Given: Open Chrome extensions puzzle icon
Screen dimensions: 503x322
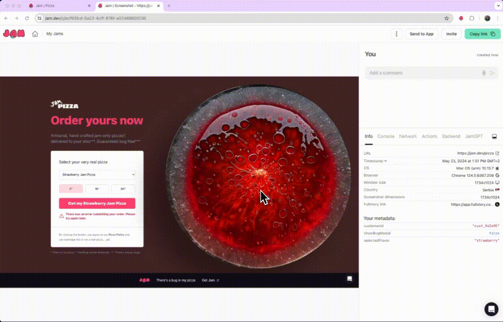Looking at the screenshot, I should (472, 18).
